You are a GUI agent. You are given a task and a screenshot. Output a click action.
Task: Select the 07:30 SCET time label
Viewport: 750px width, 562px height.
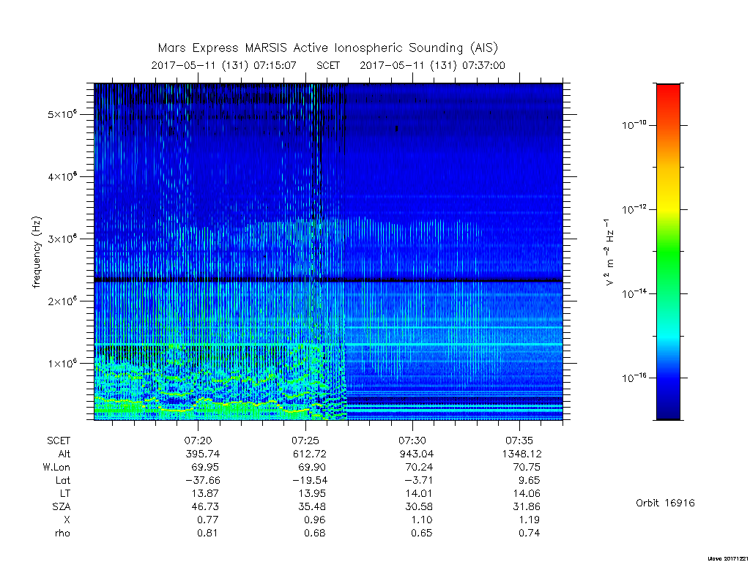click(412, 441)
